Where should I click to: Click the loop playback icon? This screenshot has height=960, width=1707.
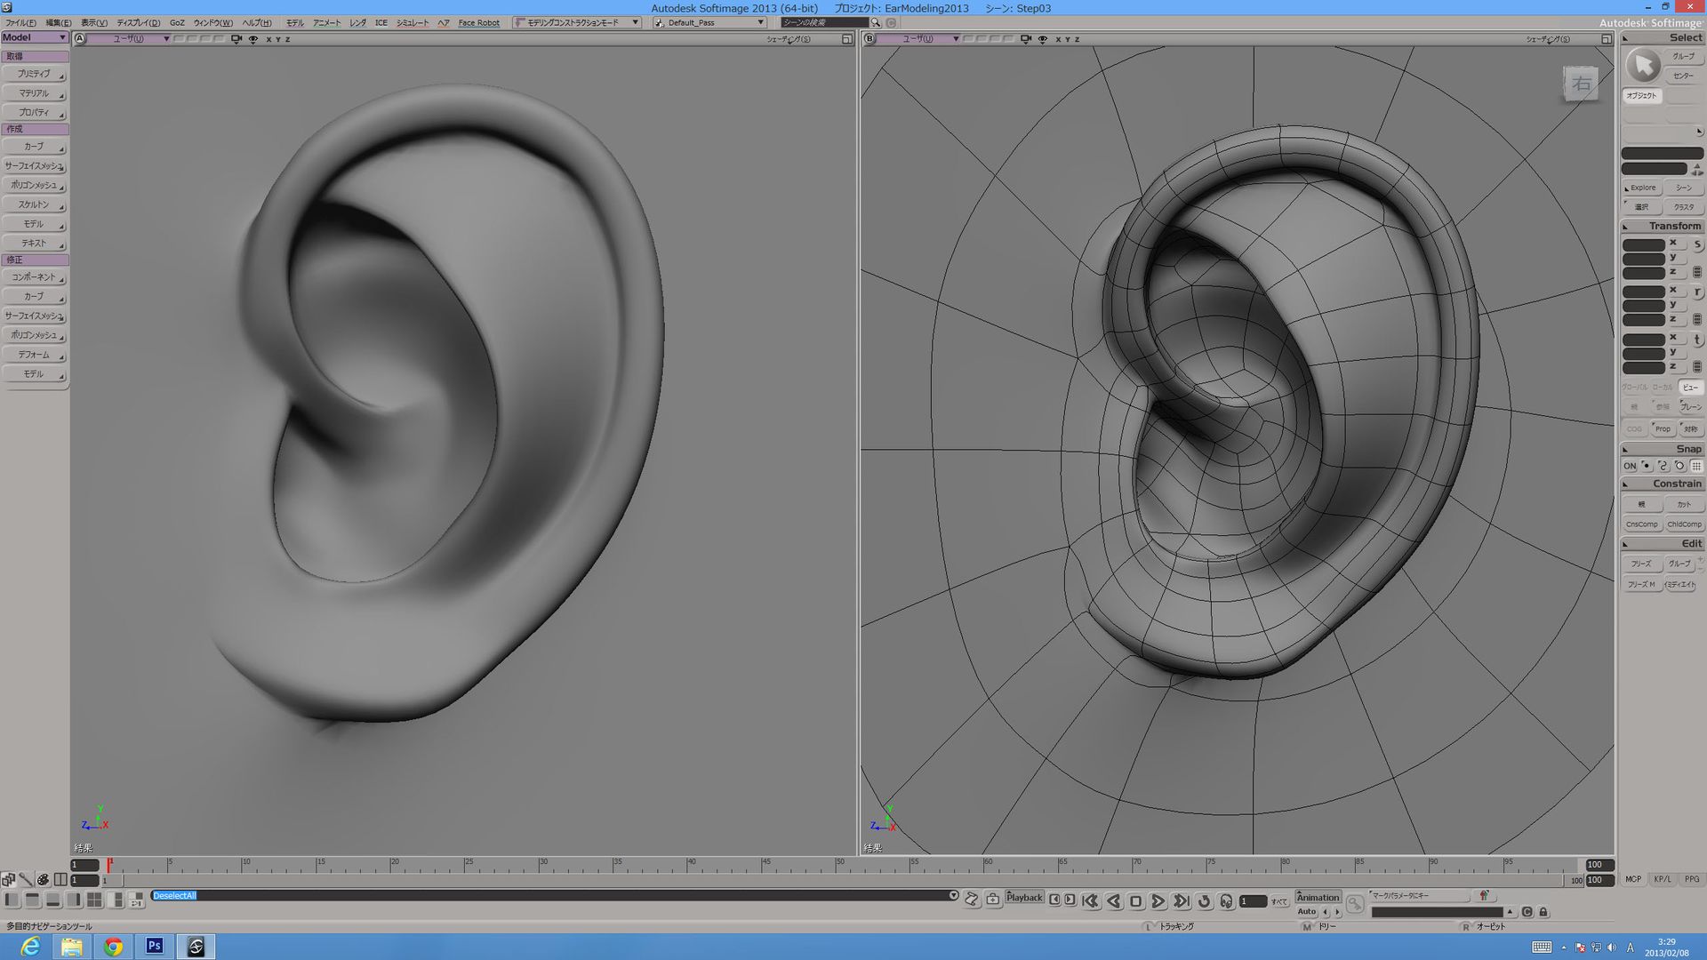[1205, 901]
